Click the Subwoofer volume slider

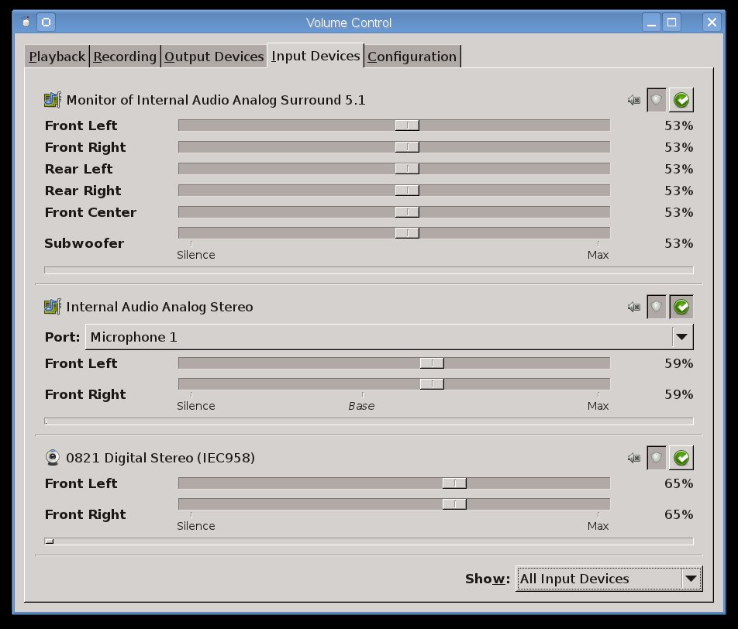click(x=394, y=233)
